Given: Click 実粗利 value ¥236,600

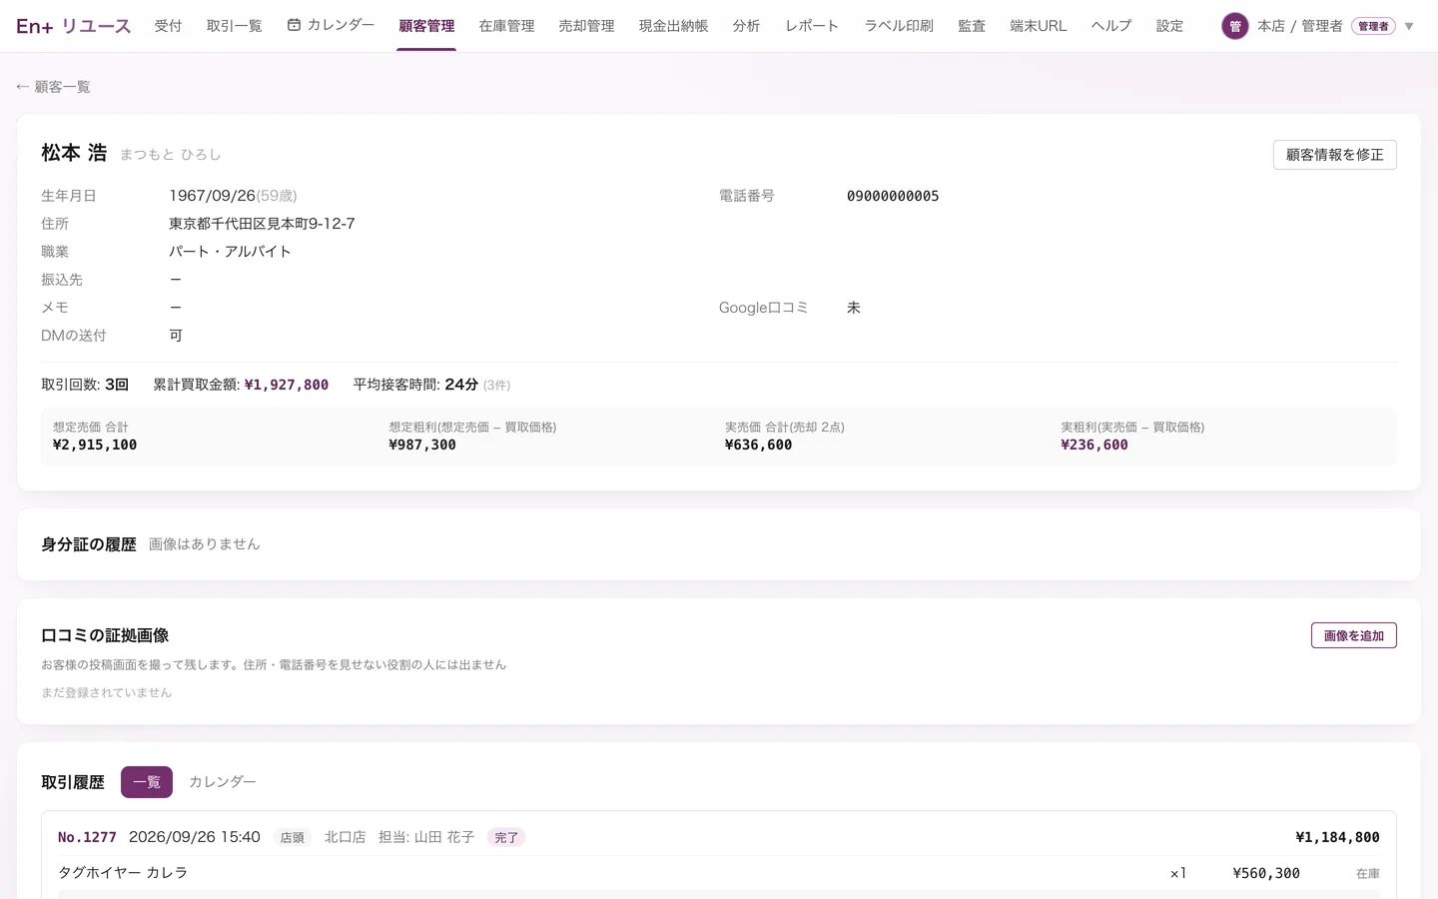Looking at the screenshot, I should [1094, 446].
